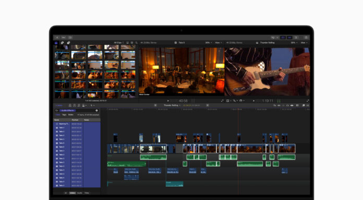Image resolution: width=363 pixels, height=200 pixels.
Task: Switch to the Tags tab in index
Action: (x=64, y=115)
